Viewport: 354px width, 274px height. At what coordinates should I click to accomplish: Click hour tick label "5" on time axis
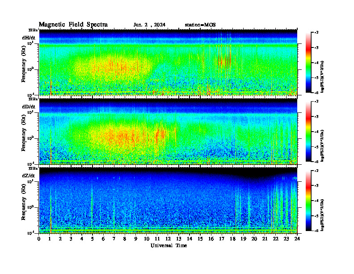click(x=93, y=239)
